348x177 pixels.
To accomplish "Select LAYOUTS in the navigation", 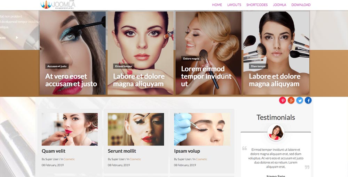I will point(234,5).
